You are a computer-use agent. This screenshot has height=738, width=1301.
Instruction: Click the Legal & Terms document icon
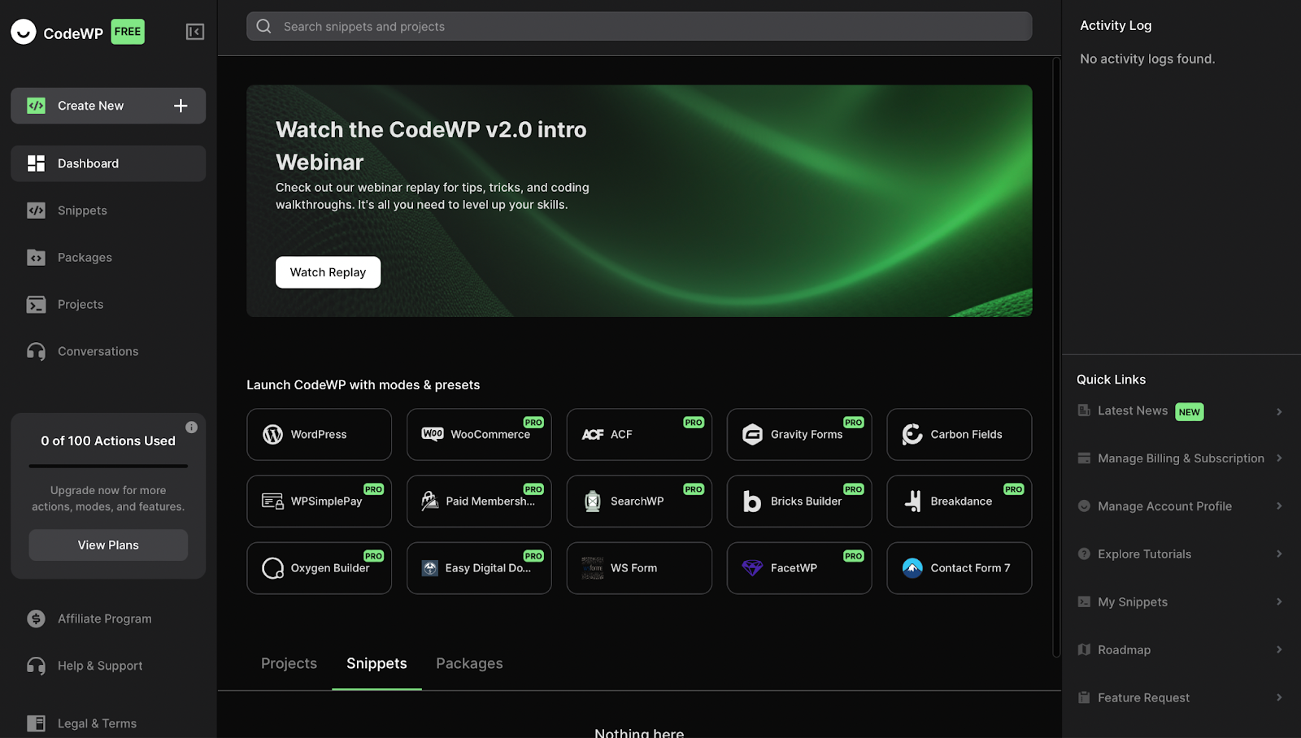(36, 723)
